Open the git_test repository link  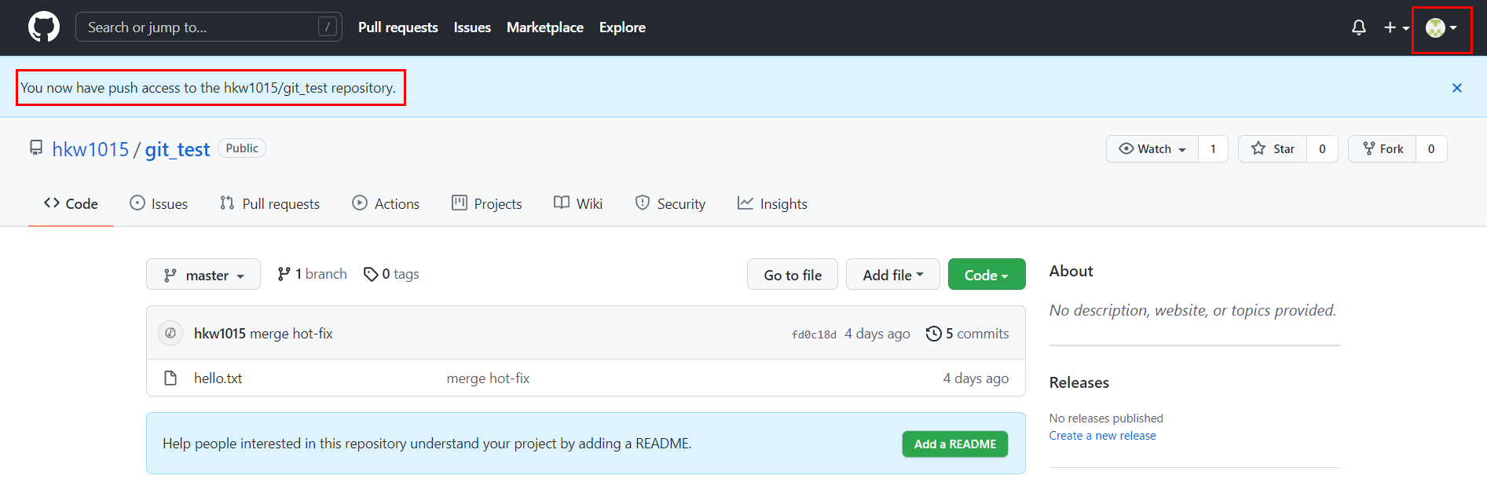click(x=178, y=149)
